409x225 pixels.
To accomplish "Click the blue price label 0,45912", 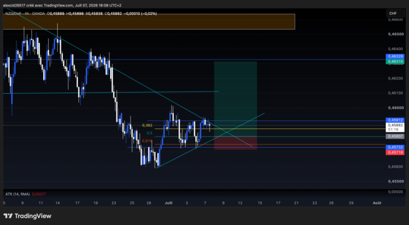I will pos(395,120).
